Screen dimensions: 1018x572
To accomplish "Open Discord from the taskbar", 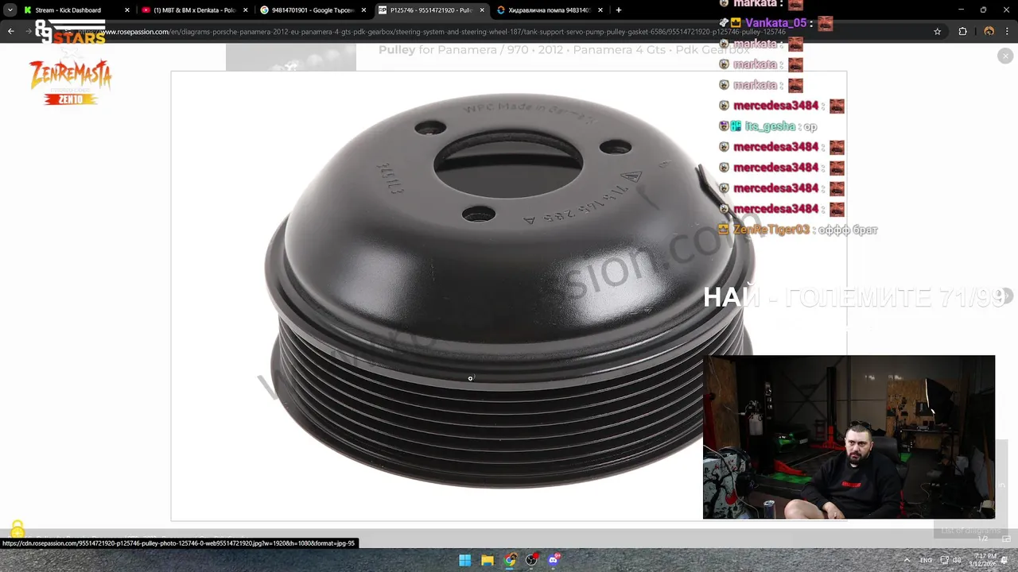I will pos(554,560).
